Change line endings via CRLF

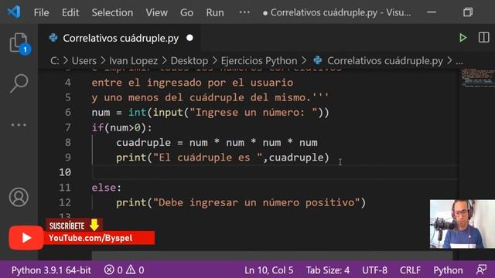(x=410, y=270)
